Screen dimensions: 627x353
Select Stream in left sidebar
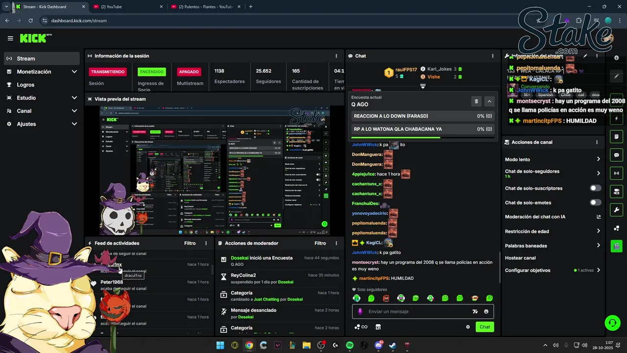41,58
